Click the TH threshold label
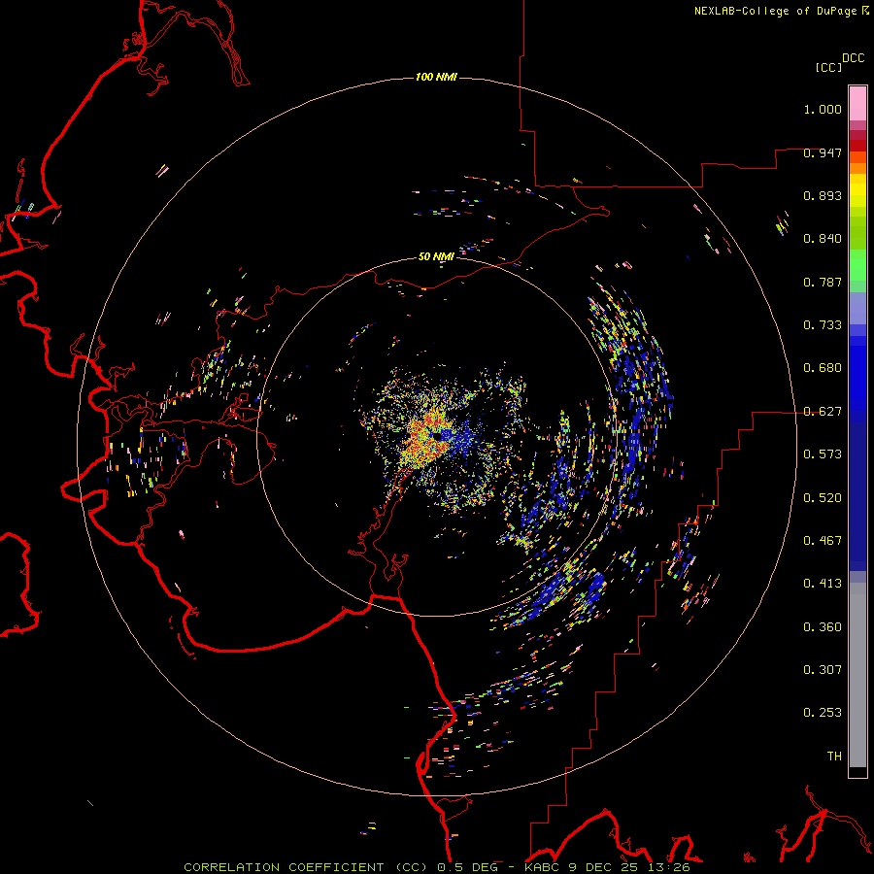The height and width of the screenshot is (874, 874). coord(834,756)
